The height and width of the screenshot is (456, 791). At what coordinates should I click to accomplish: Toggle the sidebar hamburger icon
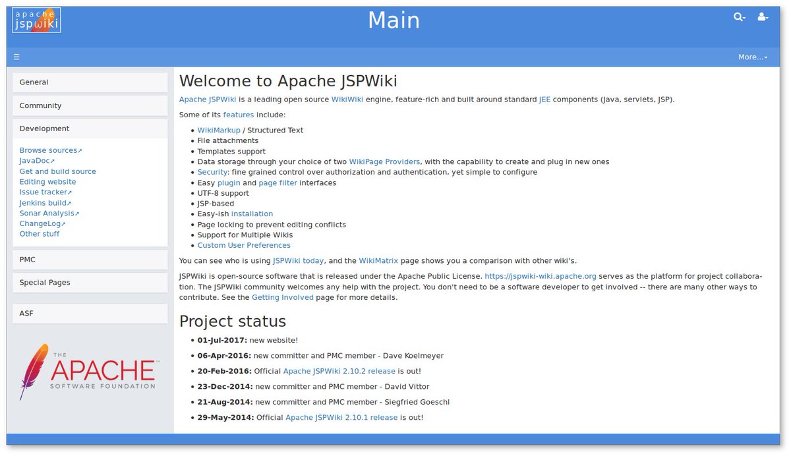pos(16,57)
